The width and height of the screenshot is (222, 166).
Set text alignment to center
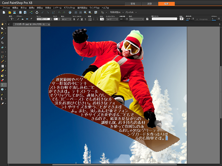[94, 19]
